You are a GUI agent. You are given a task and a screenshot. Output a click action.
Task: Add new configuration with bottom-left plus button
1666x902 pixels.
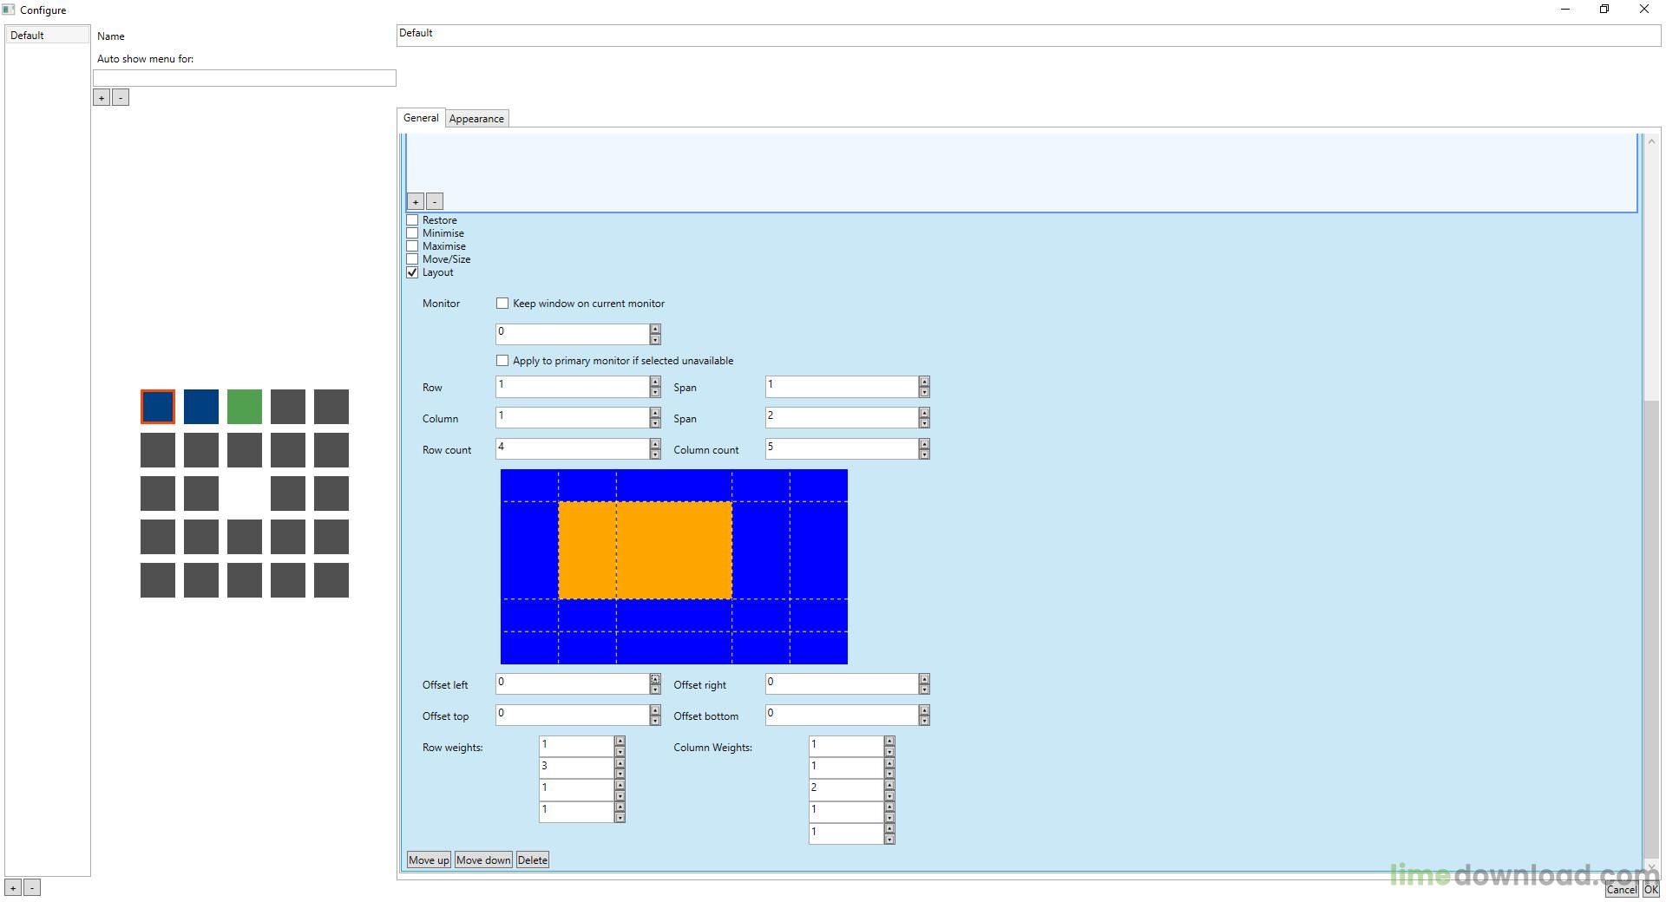(x=13, y=888)
